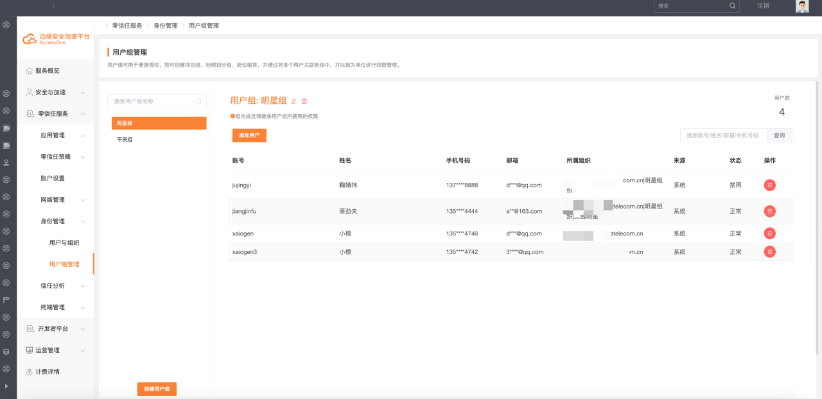Click 注销 to log out

point(763,6)
